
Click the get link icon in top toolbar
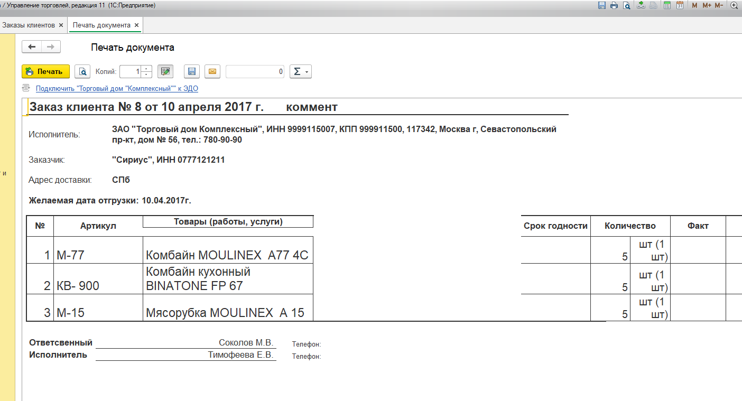pyautogui.click(x=641, y=5)
